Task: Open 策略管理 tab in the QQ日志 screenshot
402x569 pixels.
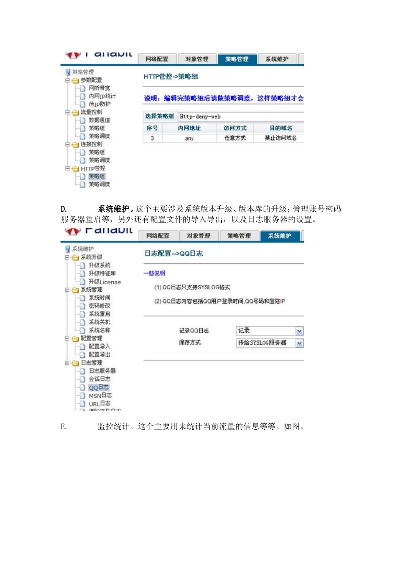Action: coord(239,236)
